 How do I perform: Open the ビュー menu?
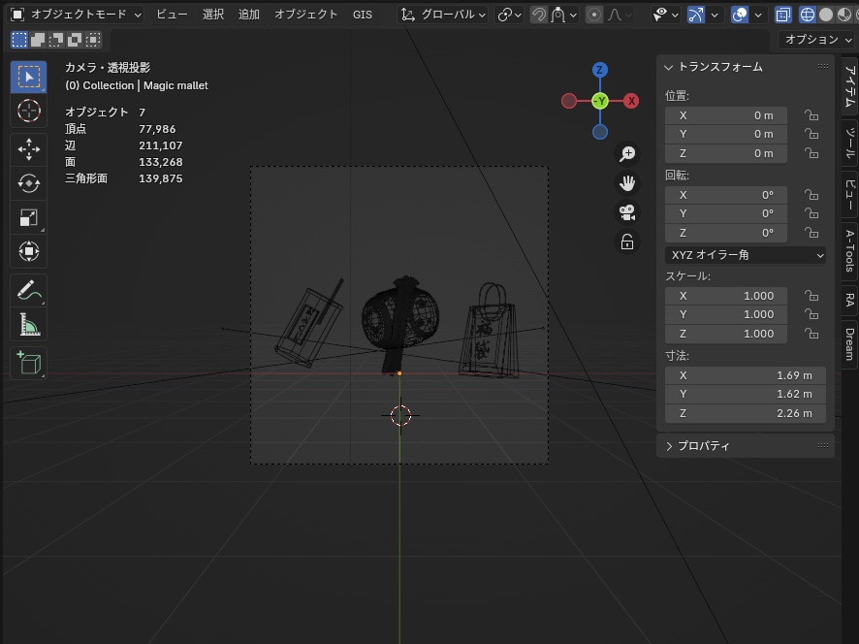172,15
